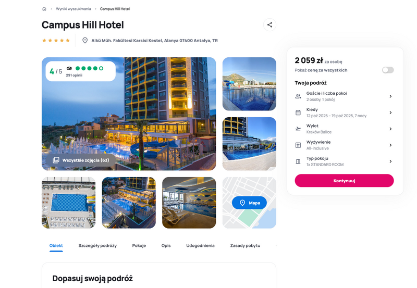Expand the Wylot Kraków Balice chevron
The height and width of the screenshot is (288, 417).
pyautogui.click(x=390, y=129)
